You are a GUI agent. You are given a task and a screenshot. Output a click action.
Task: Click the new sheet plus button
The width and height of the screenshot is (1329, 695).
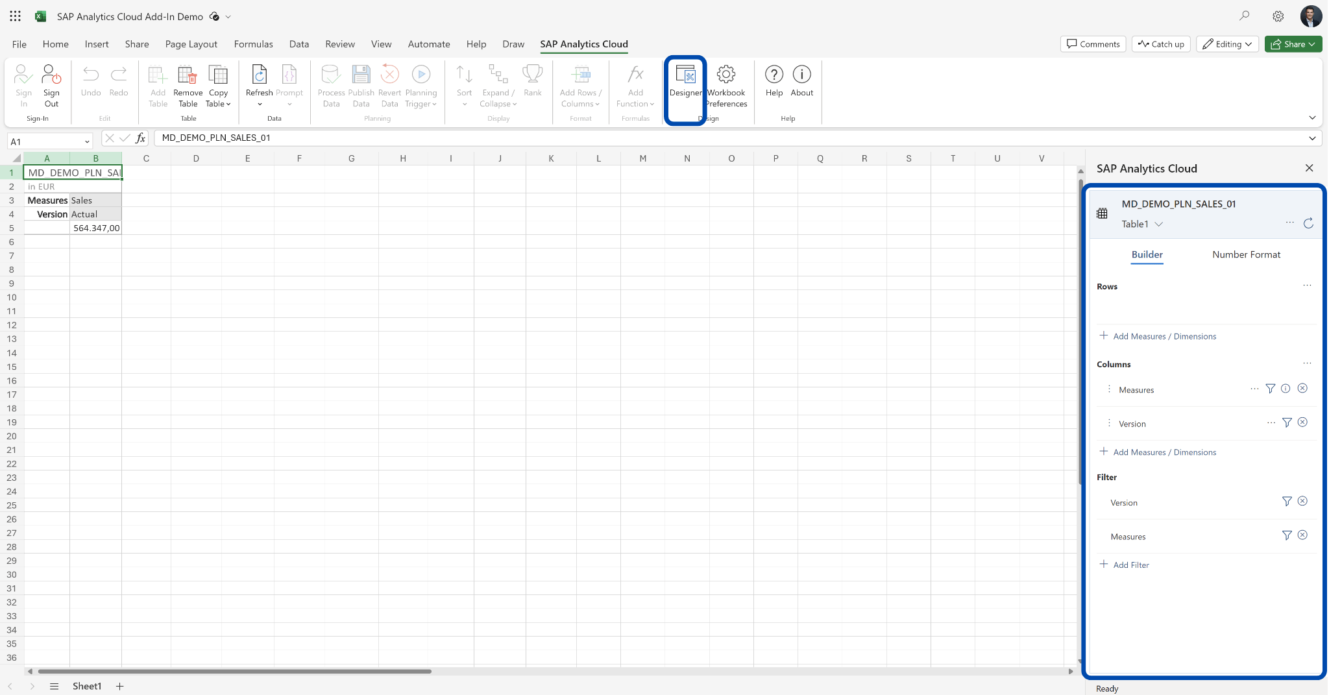(119, 686)
